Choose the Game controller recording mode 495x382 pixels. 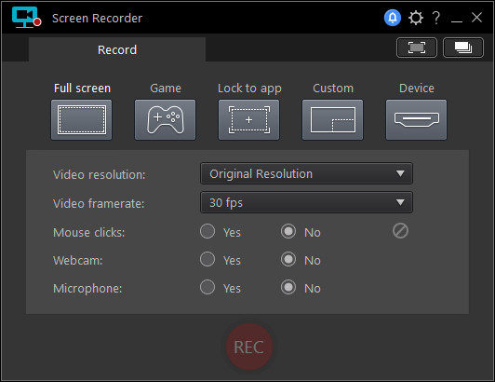pos(165,120)
